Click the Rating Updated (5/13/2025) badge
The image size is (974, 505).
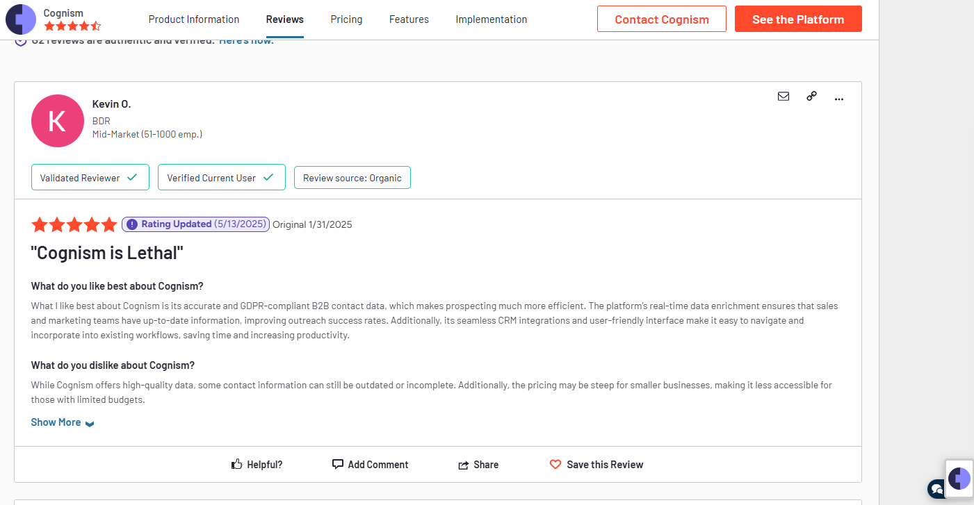(x=195, y=224)
